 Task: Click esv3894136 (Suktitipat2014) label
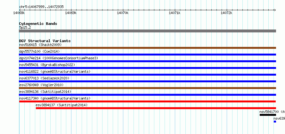point(45,92)
